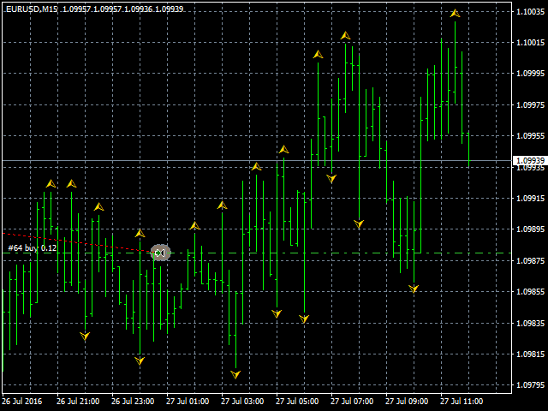Select the highest up-fractal arrow at chart top

pos(455,14)
